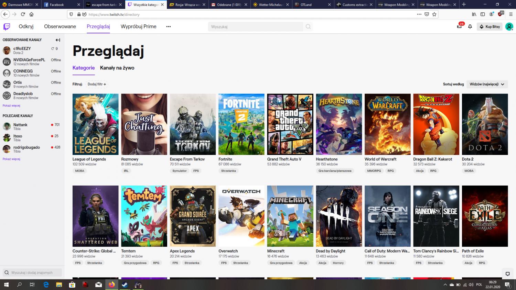Image resolution: width=516 pixels, height=290 pixels.
Task: Click the Dodaj filtr tag button
Action: click(x=97, y=84)
